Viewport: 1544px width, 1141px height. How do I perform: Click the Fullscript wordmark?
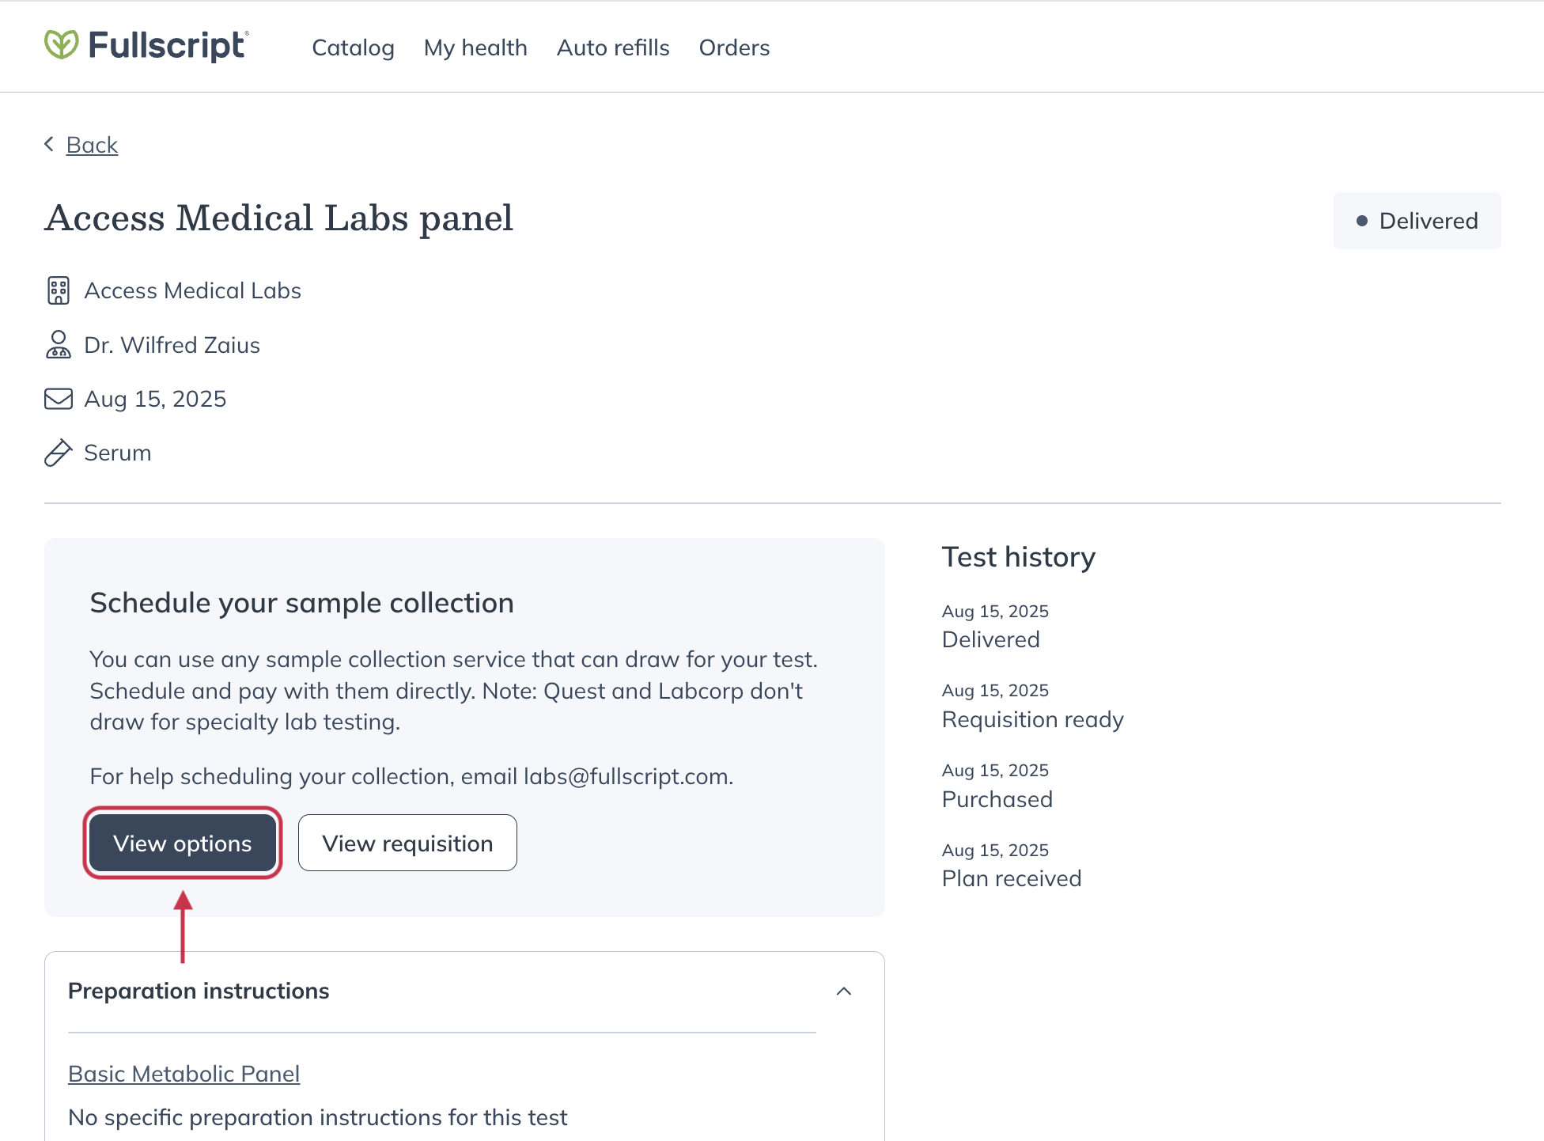[x=168, y=45]
